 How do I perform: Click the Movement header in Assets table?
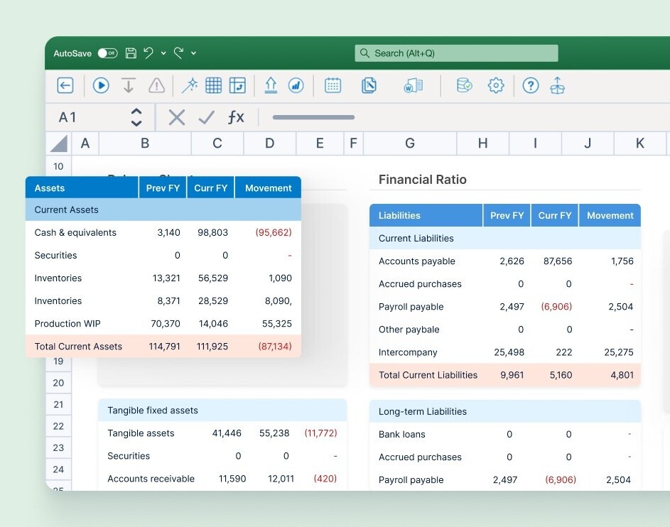[x=268, y=188]
